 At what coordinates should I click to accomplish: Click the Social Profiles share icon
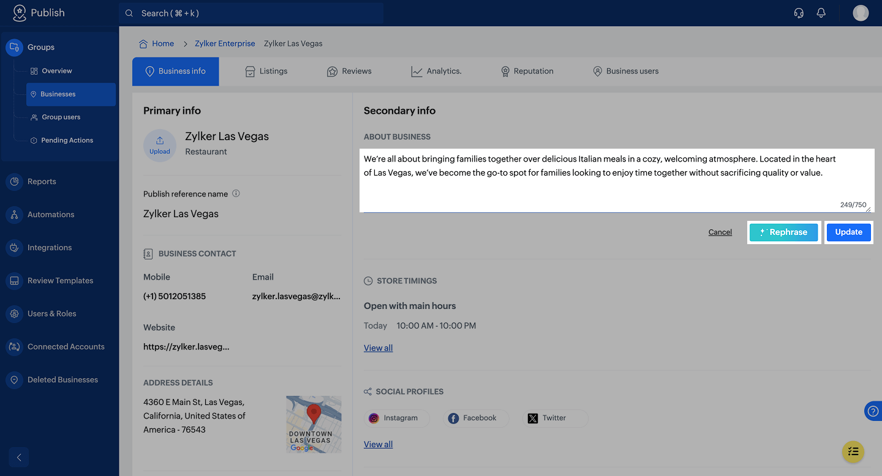(368, 392)
